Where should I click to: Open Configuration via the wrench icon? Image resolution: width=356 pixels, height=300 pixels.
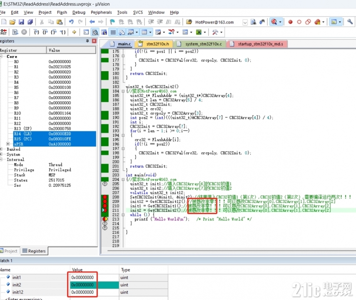click(350, 22)
